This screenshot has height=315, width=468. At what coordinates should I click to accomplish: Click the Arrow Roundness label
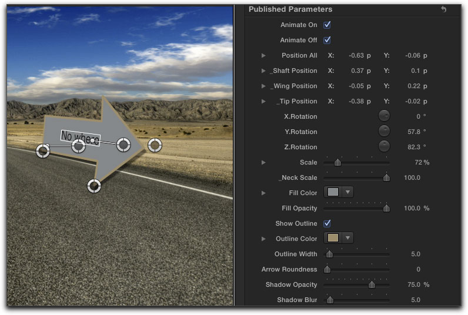[x=289, y=269]
